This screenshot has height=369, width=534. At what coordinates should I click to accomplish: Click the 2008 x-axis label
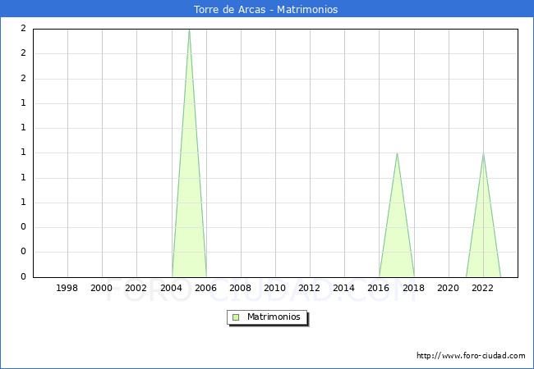pos(240,288)
